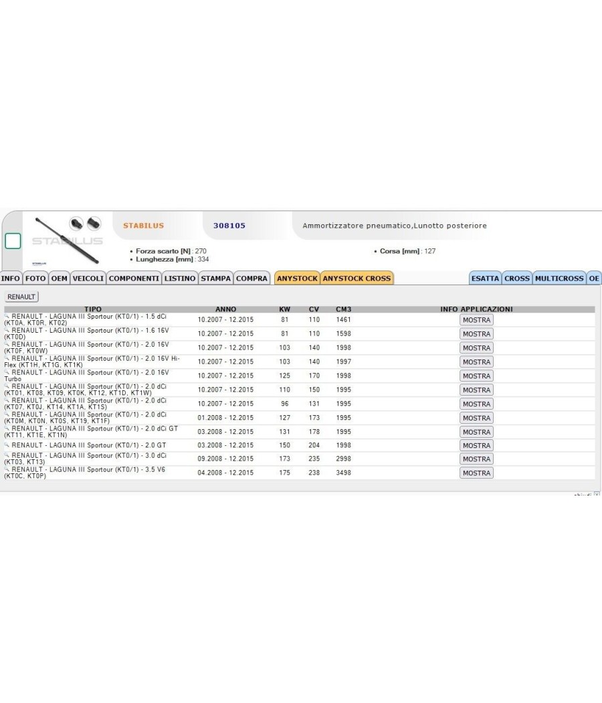Click the magnifier icon for the 2.0 16V Hi-Flex row
The height and width of the screenshot is (703, 602).
(x=7, y=358)
